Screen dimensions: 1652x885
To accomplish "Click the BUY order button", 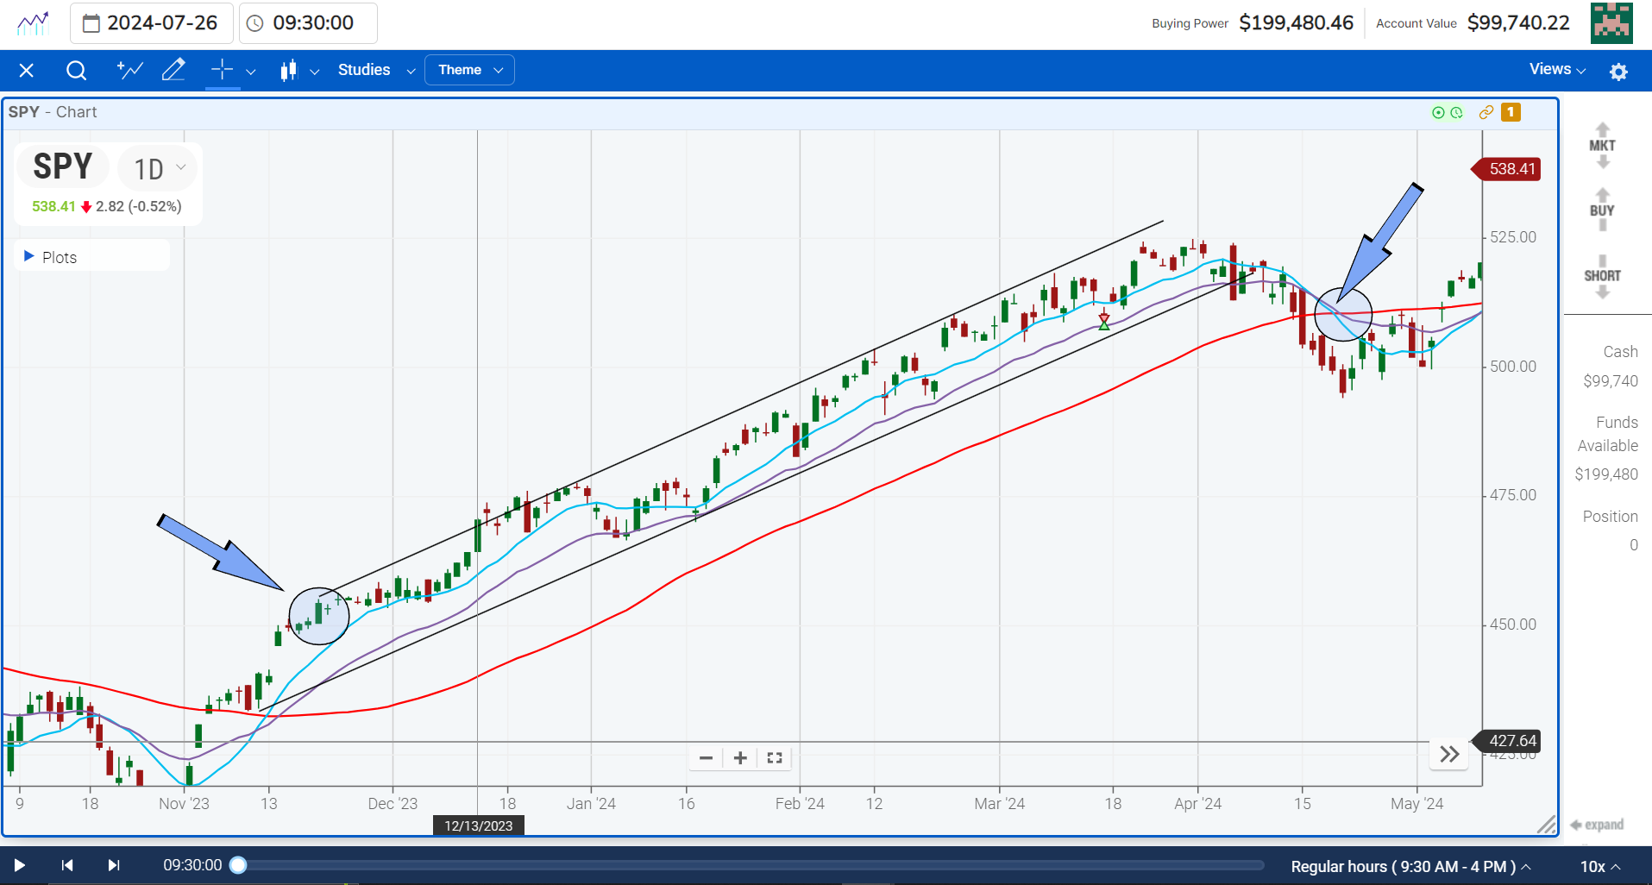I will [x=1601, y=209].
